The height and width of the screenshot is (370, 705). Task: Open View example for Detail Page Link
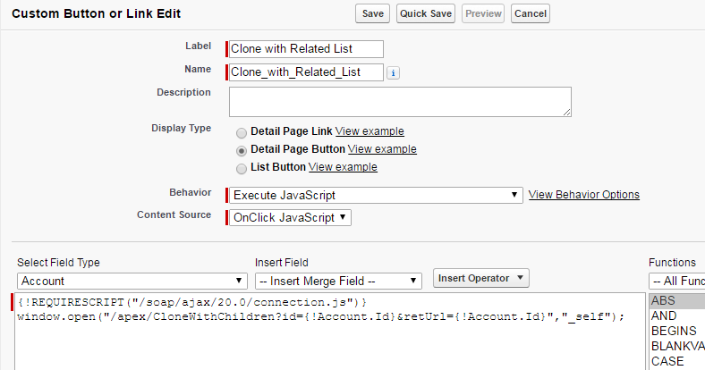coord(369,131)
